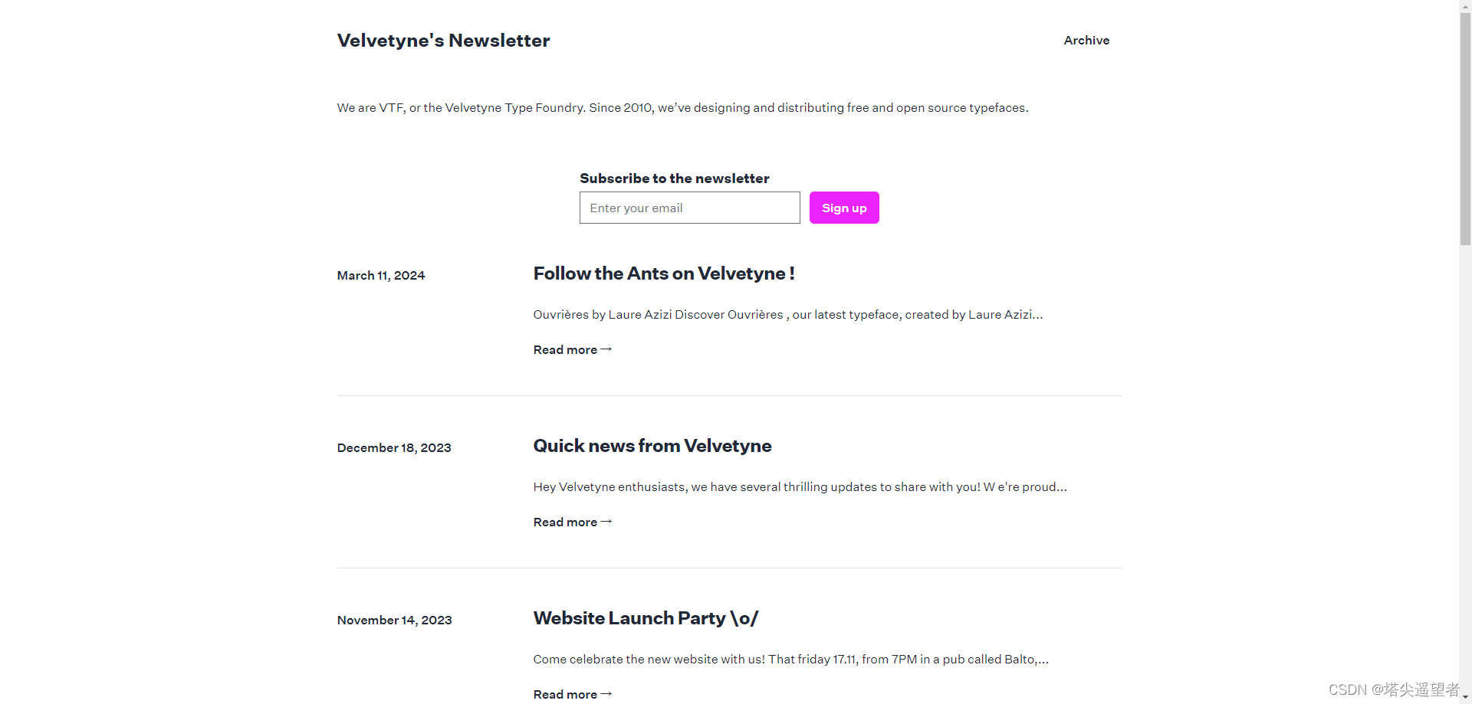Image resolution: width=1472 pixels, height=704 pixels.
Task: Read more of the March 11, 2024 post
Action: (573, 349)
